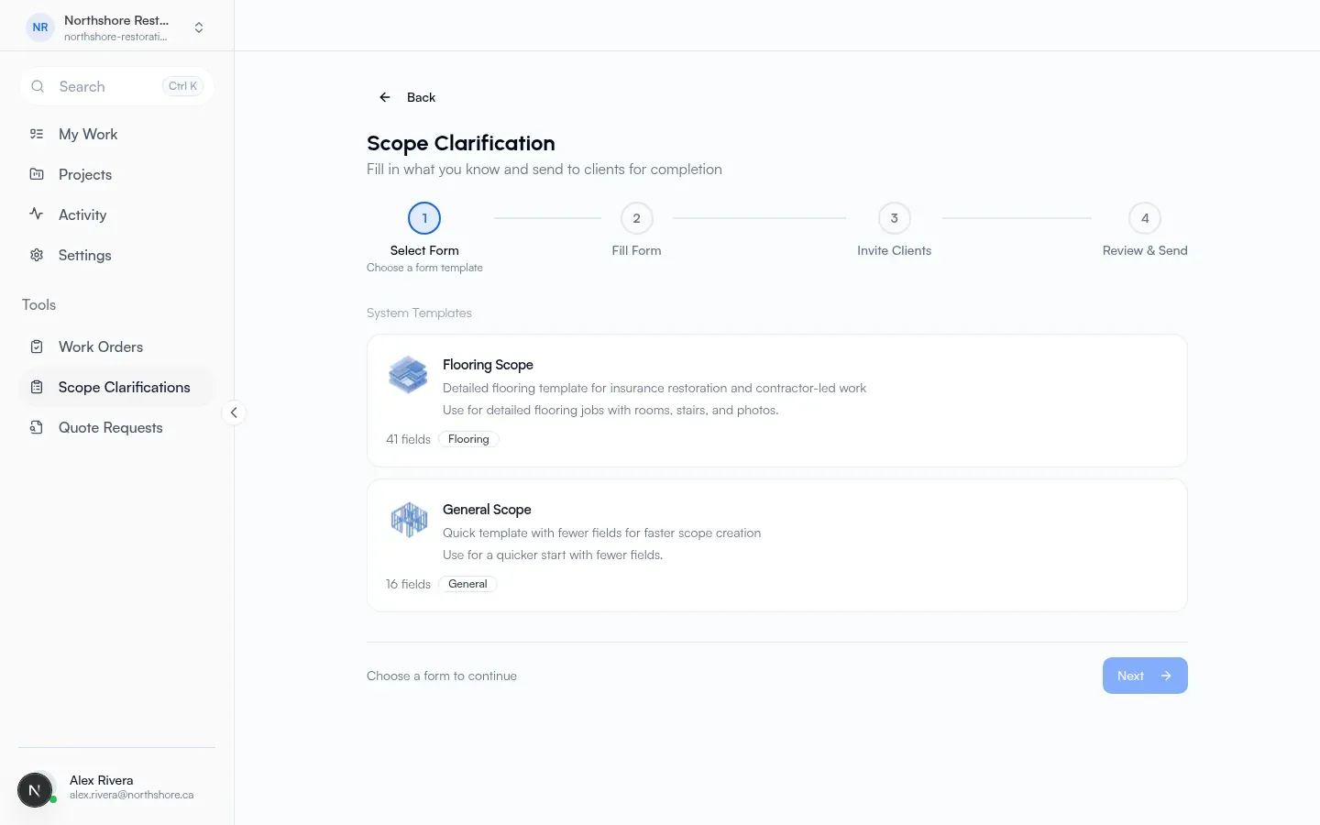This screenshot has height=825, width=1320.
Task: Collapse the sidebar with the chevron
Action: (234, 412)
